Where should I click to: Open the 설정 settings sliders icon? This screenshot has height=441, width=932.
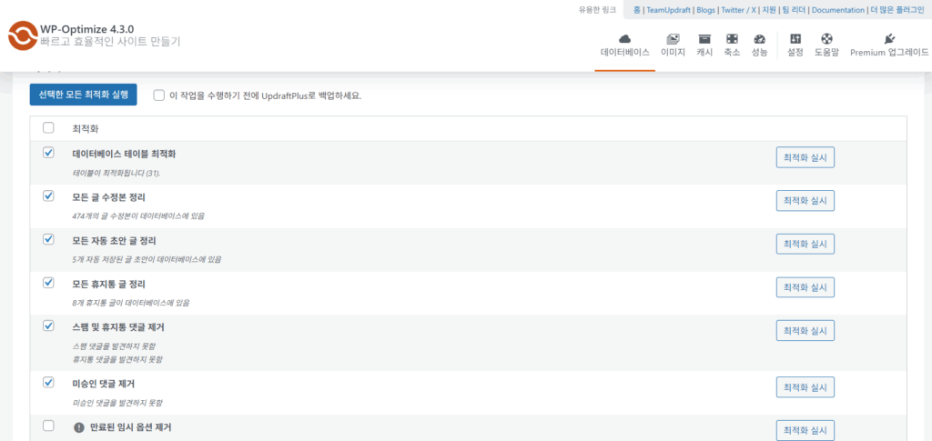click(795, 38)
